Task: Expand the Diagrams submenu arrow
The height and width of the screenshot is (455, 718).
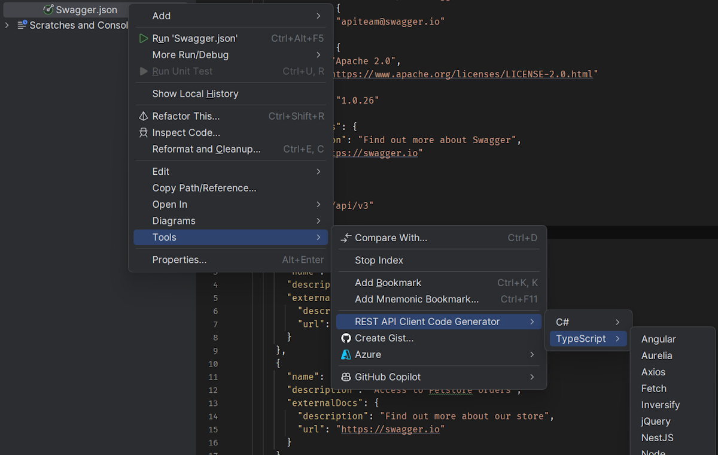Action: (318, 221)
